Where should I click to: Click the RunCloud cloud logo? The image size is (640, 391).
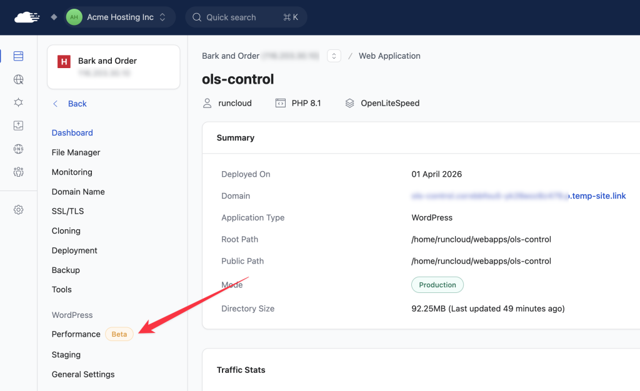click(27, 17)
